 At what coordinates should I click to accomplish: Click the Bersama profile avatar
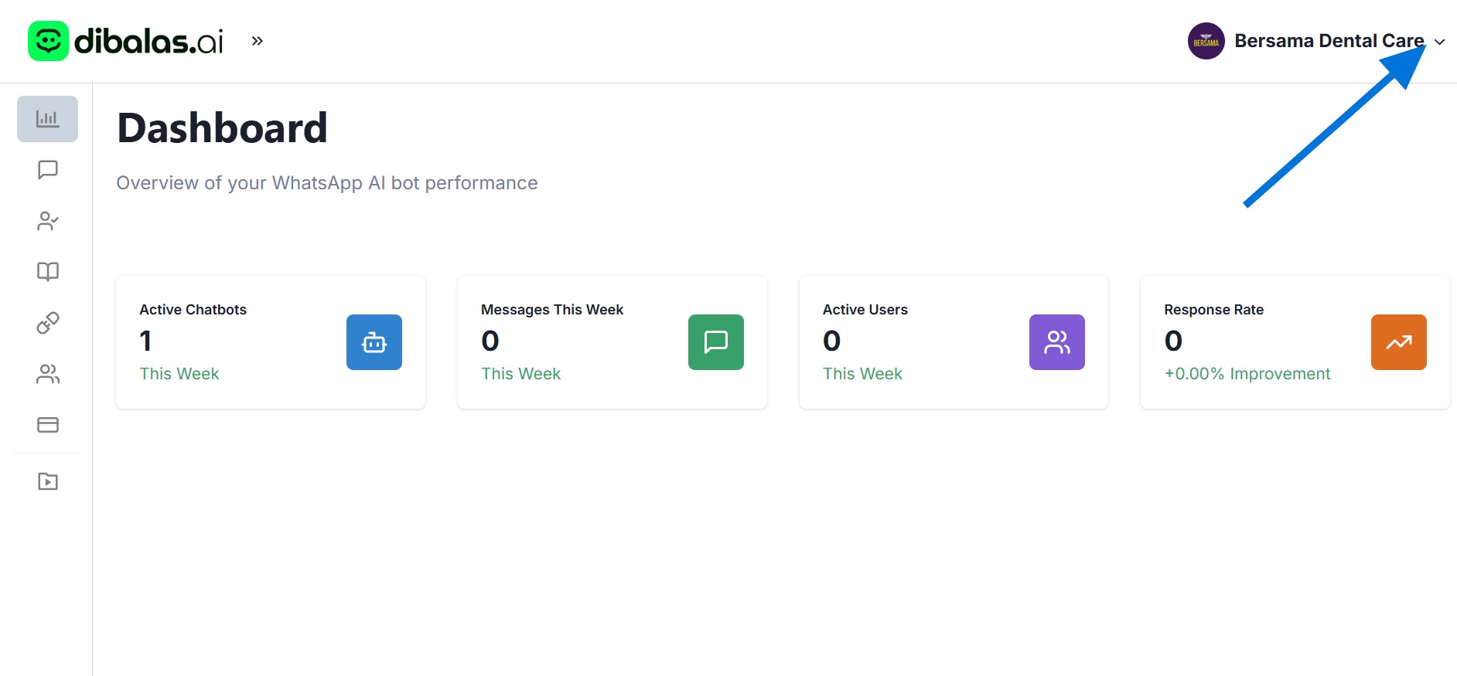click(x=1206, y=41)
